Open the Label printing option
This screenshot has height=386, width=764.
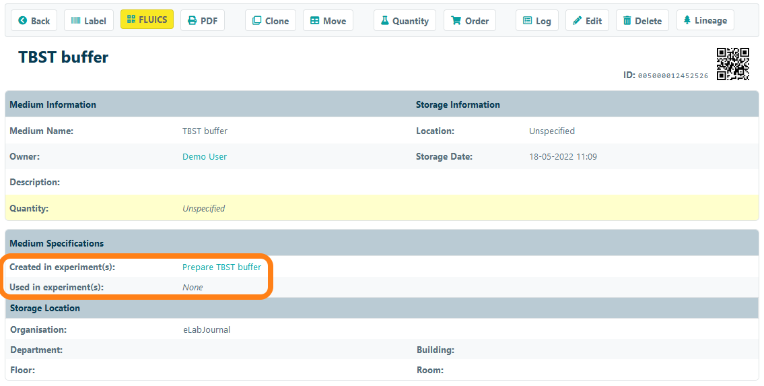tap(89, 21)
